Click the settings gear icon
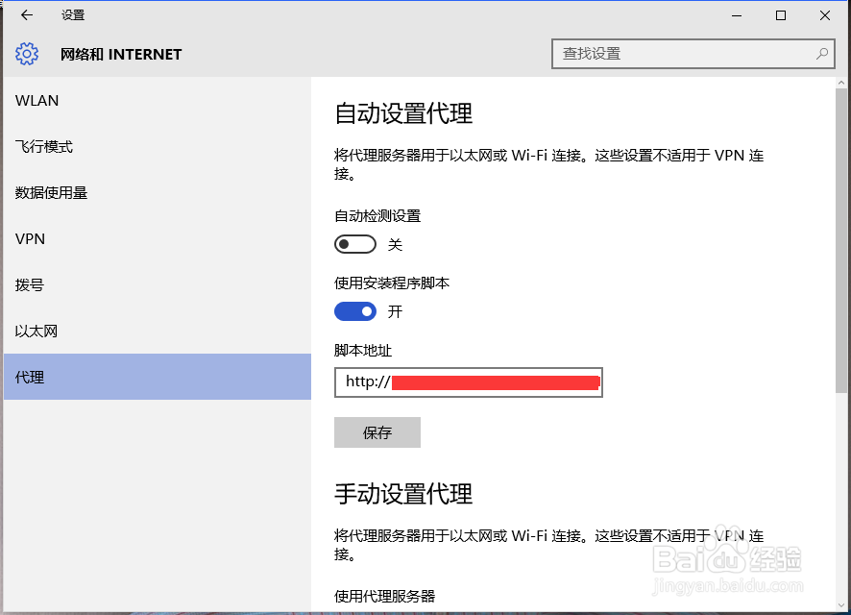The width and height of the screenshot is (851, 615). [27, 54]
